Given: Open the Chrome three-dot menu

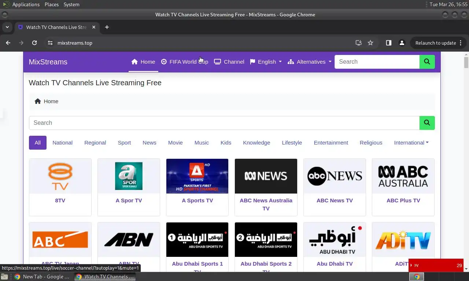Looking at the screenshot, I should coord(461,43).
